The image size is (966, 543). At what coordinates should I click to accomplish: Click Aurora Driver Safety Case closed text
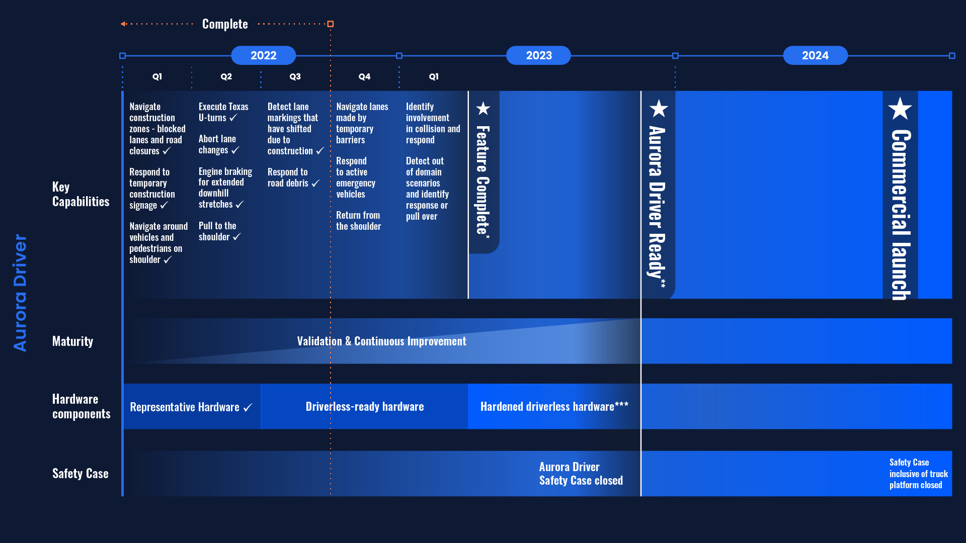[x=581, y=474]
